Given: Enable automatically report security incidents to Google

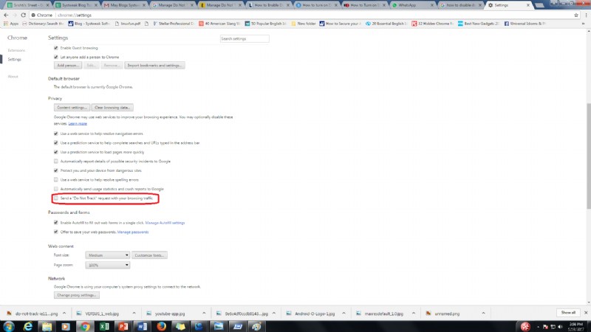Looking at the screenshot, I should [56, 161].
